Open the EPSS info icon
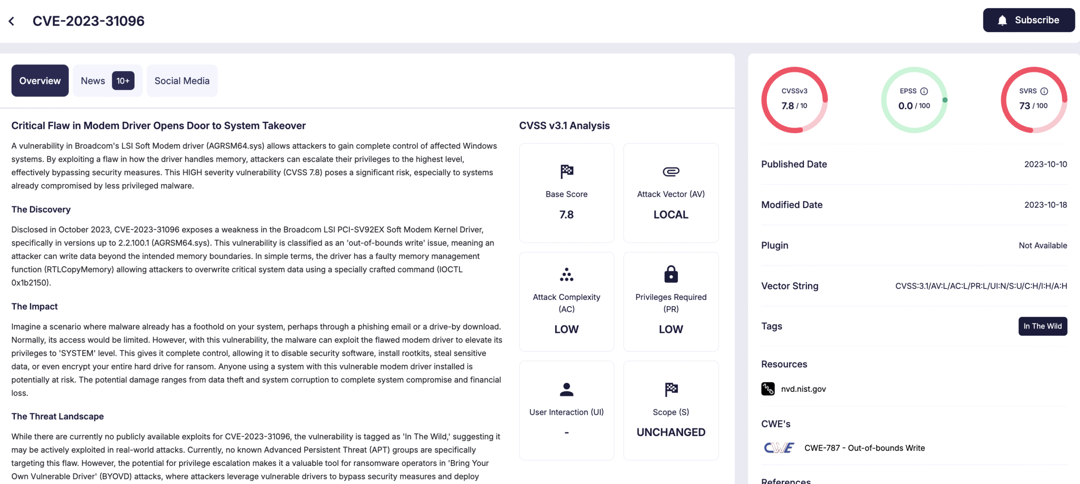Image resolution: width=1080 pixels, height=484 pixels. (x=924, y=91)
